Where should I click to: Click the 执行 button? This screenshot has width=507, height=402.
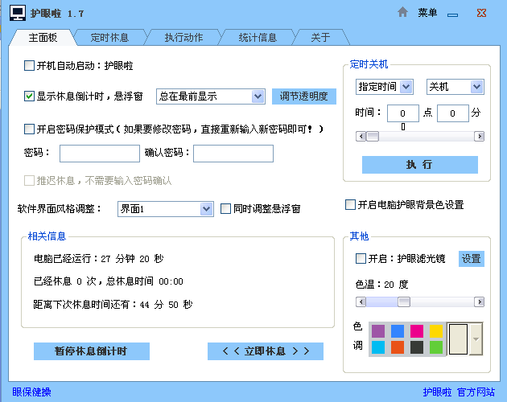(420, 165)
